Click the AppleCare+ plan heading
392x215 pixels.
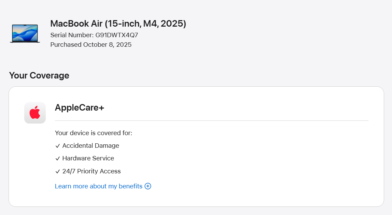[80, 107]
